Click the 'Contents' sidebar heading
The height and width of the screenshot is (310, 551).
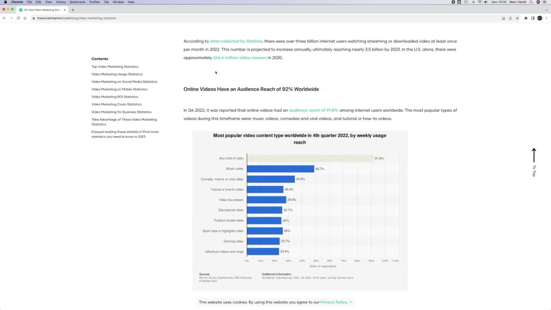[x=100, y=59]
